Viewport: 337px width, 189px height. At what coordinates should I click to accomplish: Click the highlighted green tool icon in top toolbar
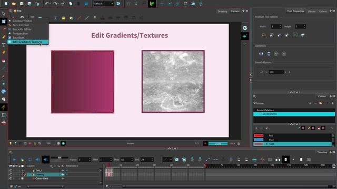152,4
